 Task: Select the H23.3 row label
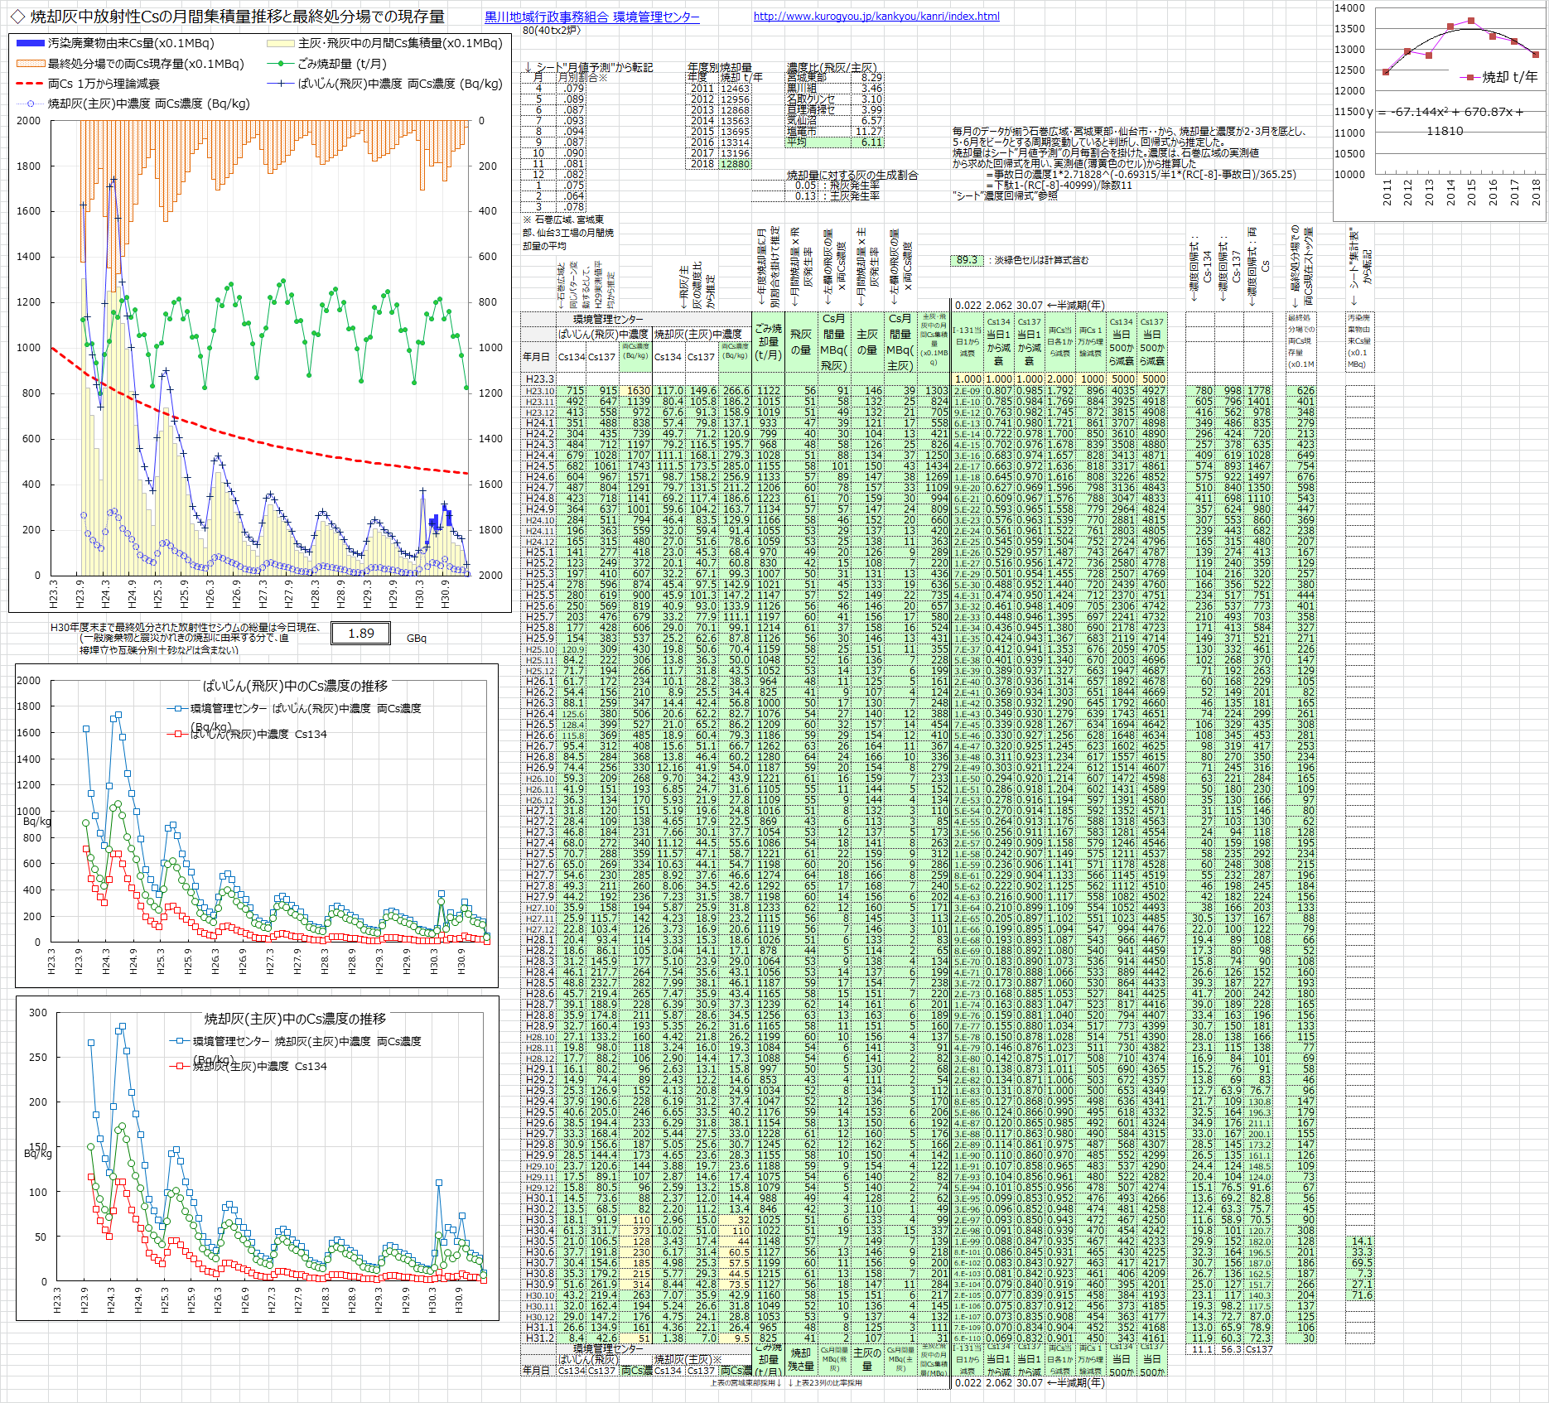click(x=539, y=379)
